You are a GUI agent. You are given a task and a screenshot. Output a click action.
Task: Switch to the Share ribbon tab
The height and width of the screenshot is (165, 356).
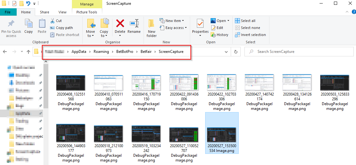pyautogui.click(x=44, y=12)
